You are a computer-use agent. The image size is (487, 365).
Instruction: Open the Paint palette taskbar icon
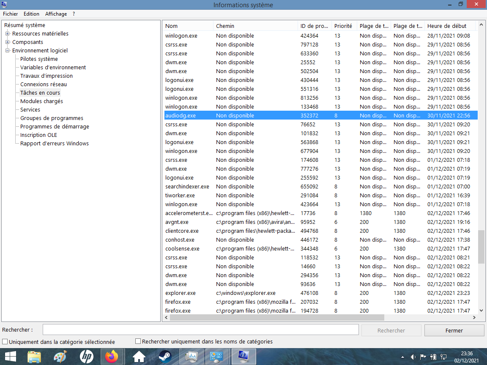point(60,357)
